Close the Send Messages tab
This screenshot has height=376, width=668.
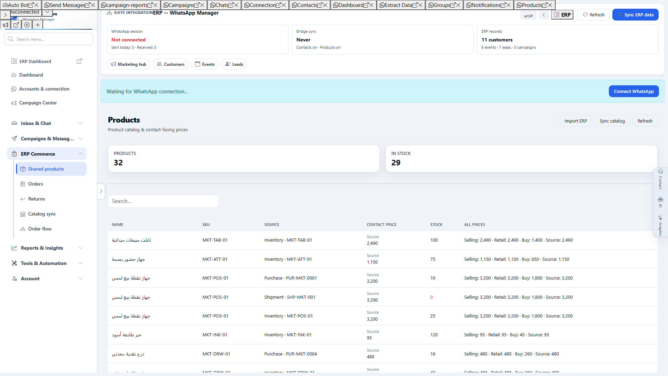[93, 5]
